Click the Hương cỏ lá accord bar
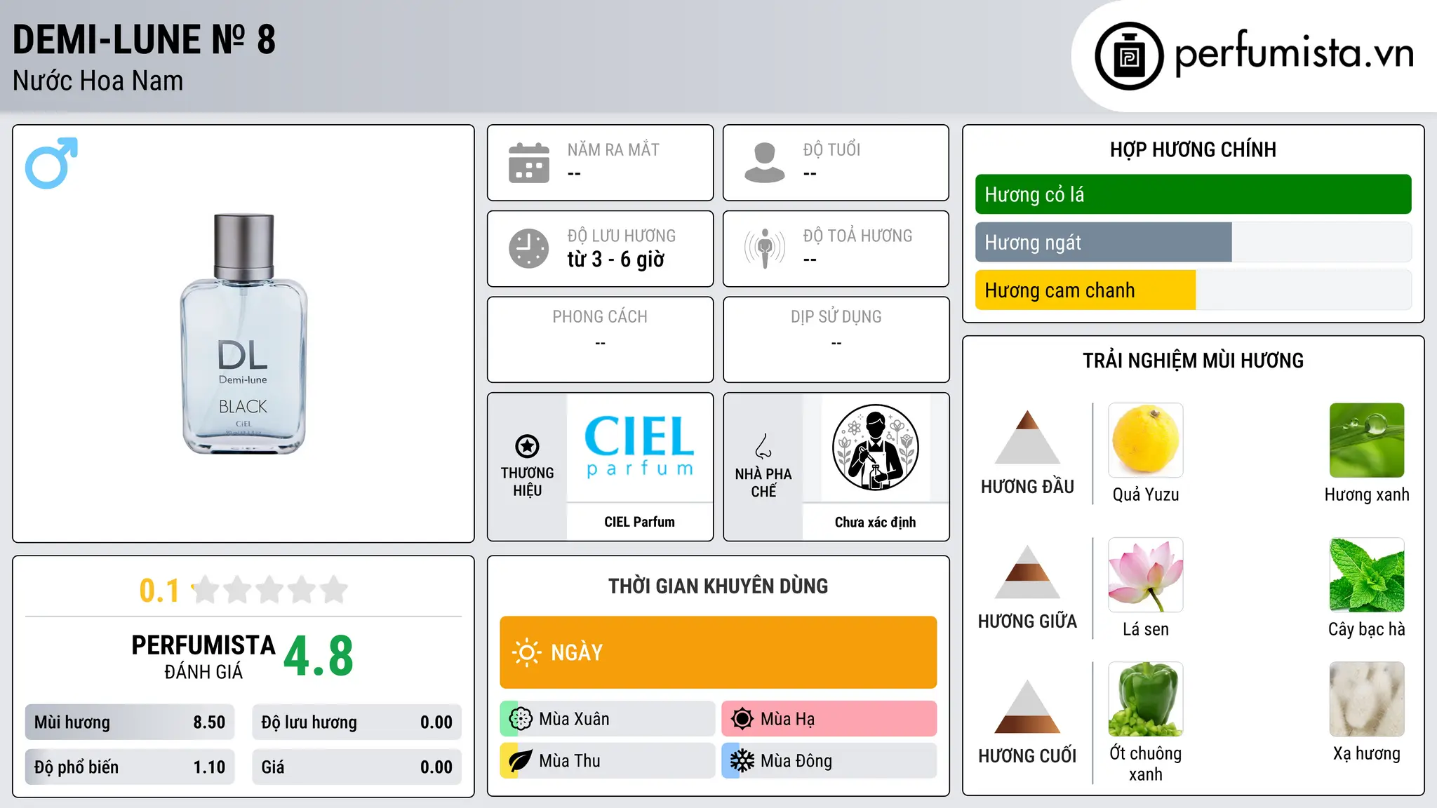The image size is (1437, 808). click(1193, 194)
